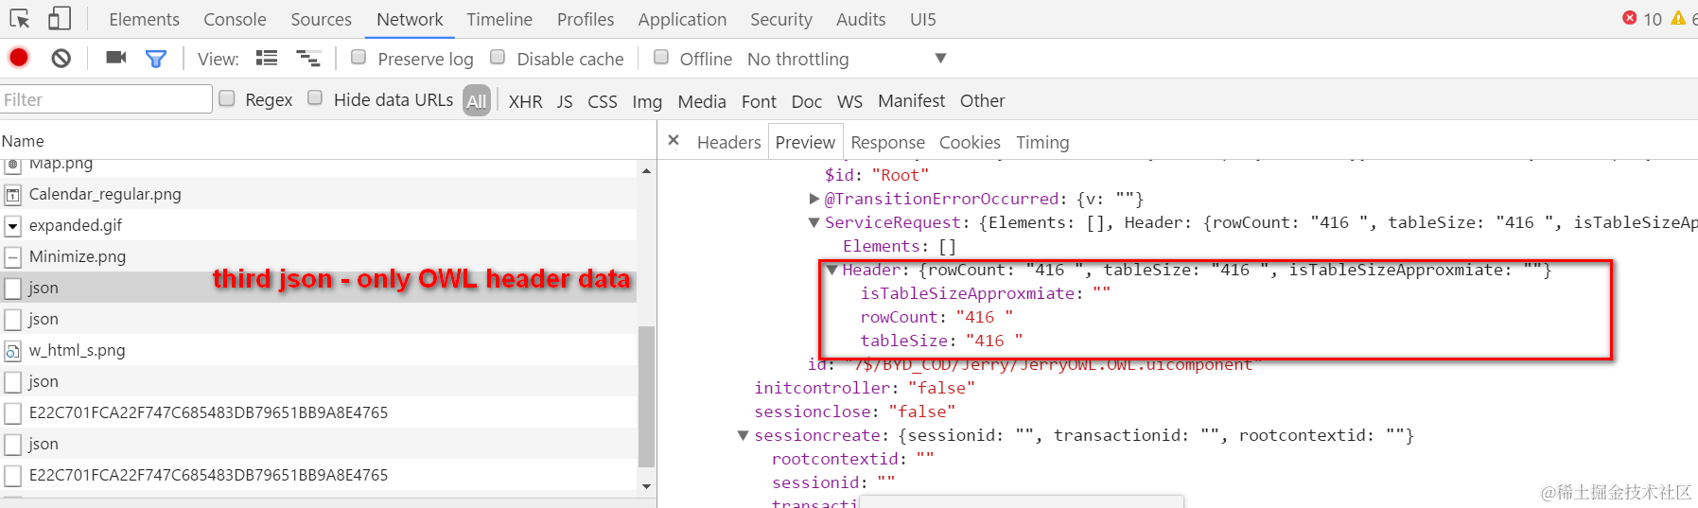
Task: Open the Audits panel tab
Action: click(x=861, y=19)
